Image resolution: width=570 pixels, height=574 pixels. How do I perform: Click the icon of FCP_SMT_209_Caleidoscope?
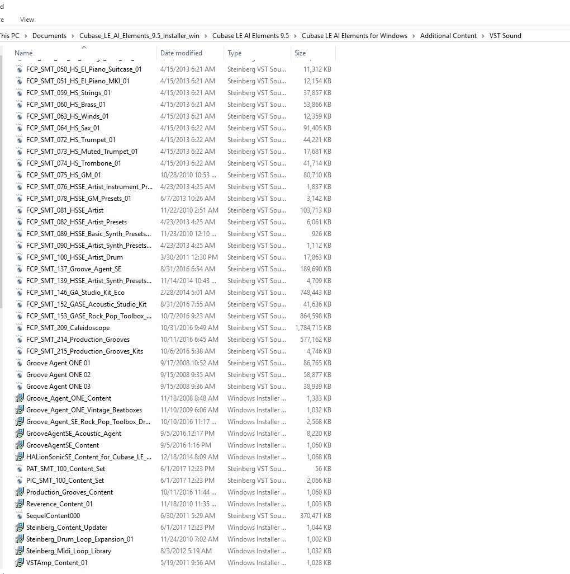pos(20,328)
